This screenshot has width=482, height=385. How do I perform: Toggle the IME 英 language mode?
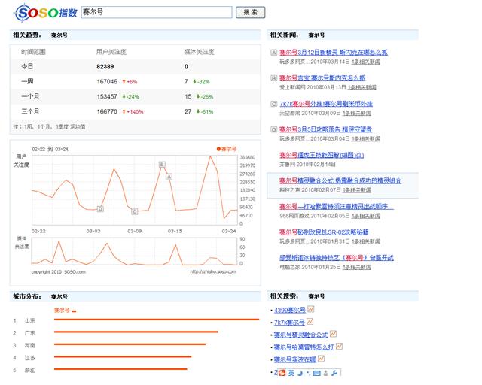[291, 373]
